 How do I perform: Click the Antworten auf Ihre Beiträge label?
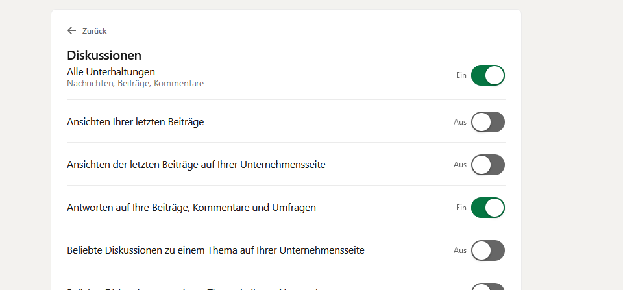coord(191,208)
